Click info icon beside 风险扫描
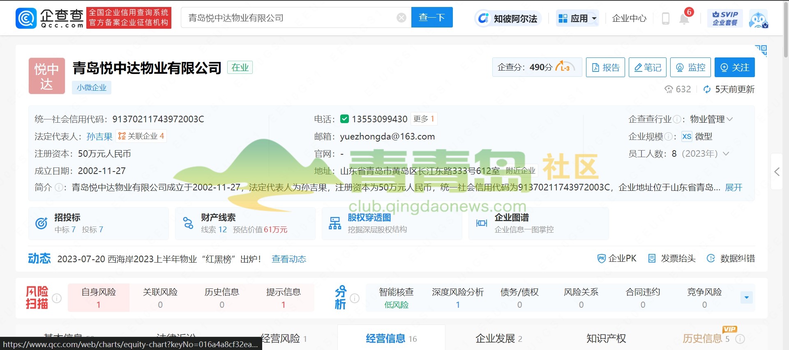Image resolution: width=789 pixels, height=350 pixels. (57, 298)
